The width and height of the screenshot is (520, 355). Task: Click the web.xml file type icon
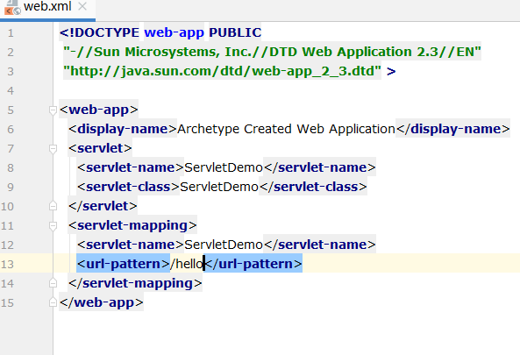[12, 8]
